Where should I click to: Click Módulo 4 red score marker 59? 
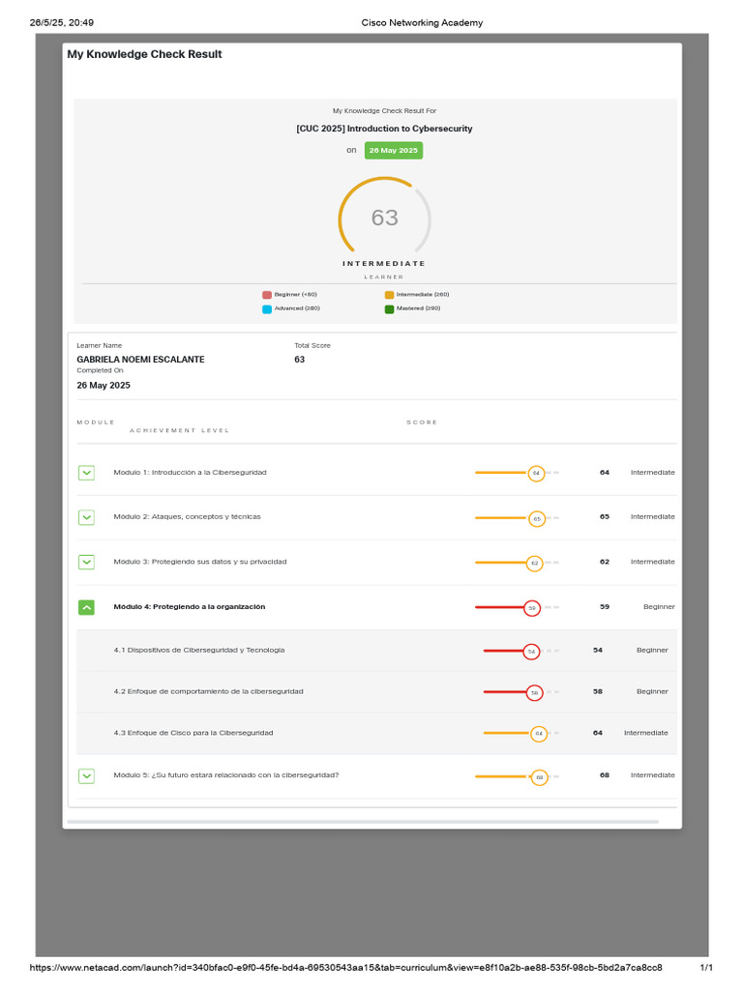pos(532,609)
